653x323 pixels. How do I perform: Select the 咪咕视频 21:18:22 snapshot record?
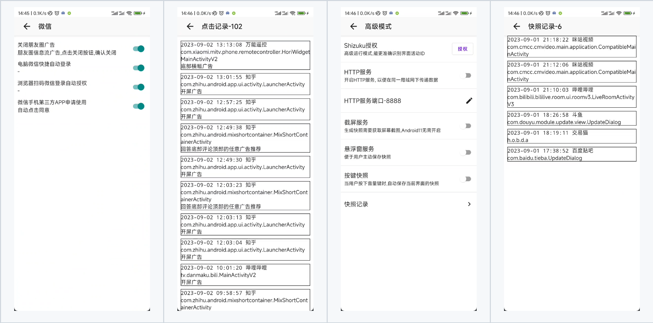click(572, 47)
